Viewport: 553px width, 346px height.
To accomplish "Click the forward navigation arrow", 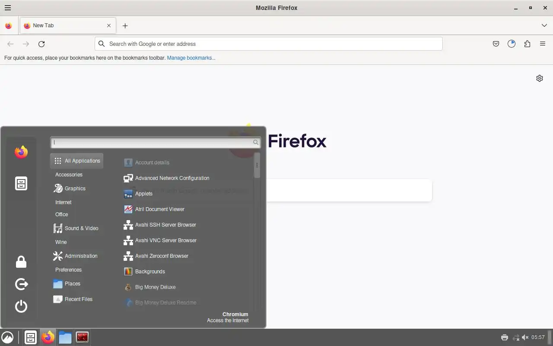I will (26, 44).
